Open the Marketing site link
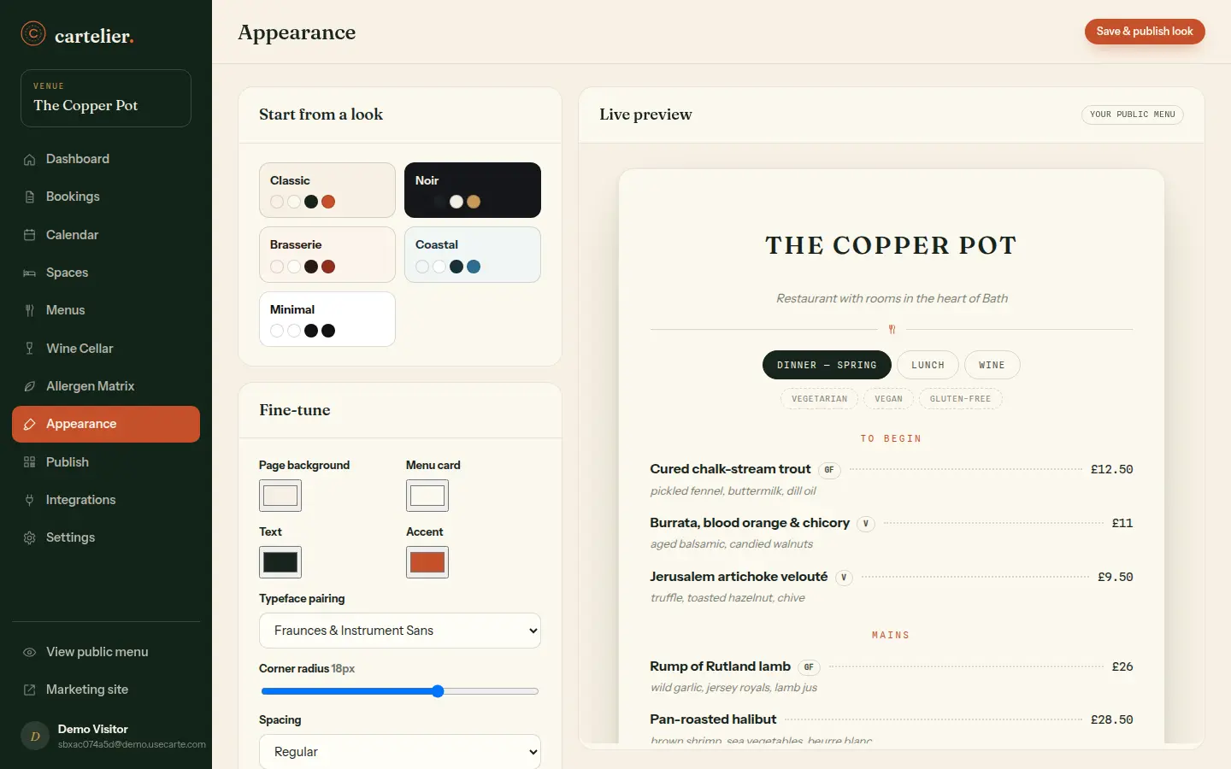1231x769 pixels. point(106,690)
